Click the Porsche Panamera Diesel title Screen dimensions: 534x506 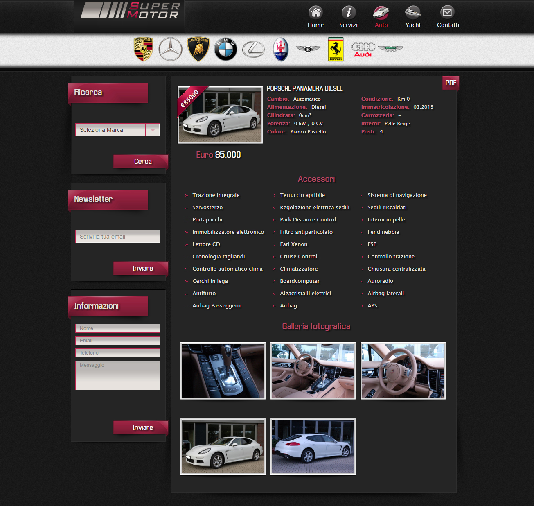tap(304, 88)
